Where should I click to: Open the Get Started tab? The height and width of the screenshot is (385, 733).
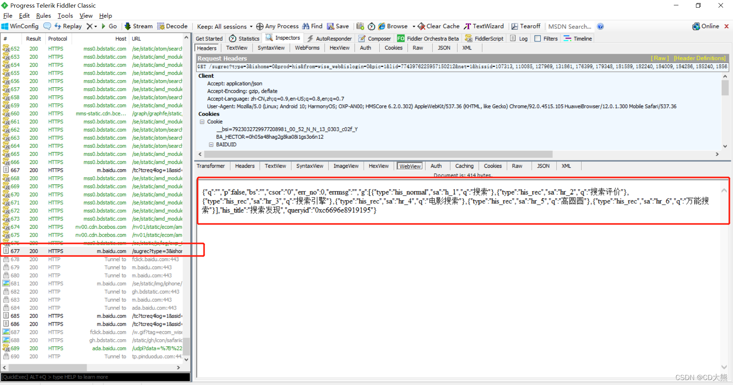pyautogui.click(x=209, y=38)
